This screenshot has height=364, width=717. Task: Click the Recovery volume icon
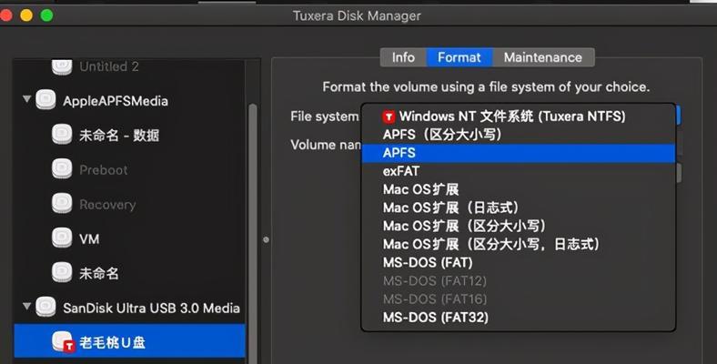[x=62, y=204]
